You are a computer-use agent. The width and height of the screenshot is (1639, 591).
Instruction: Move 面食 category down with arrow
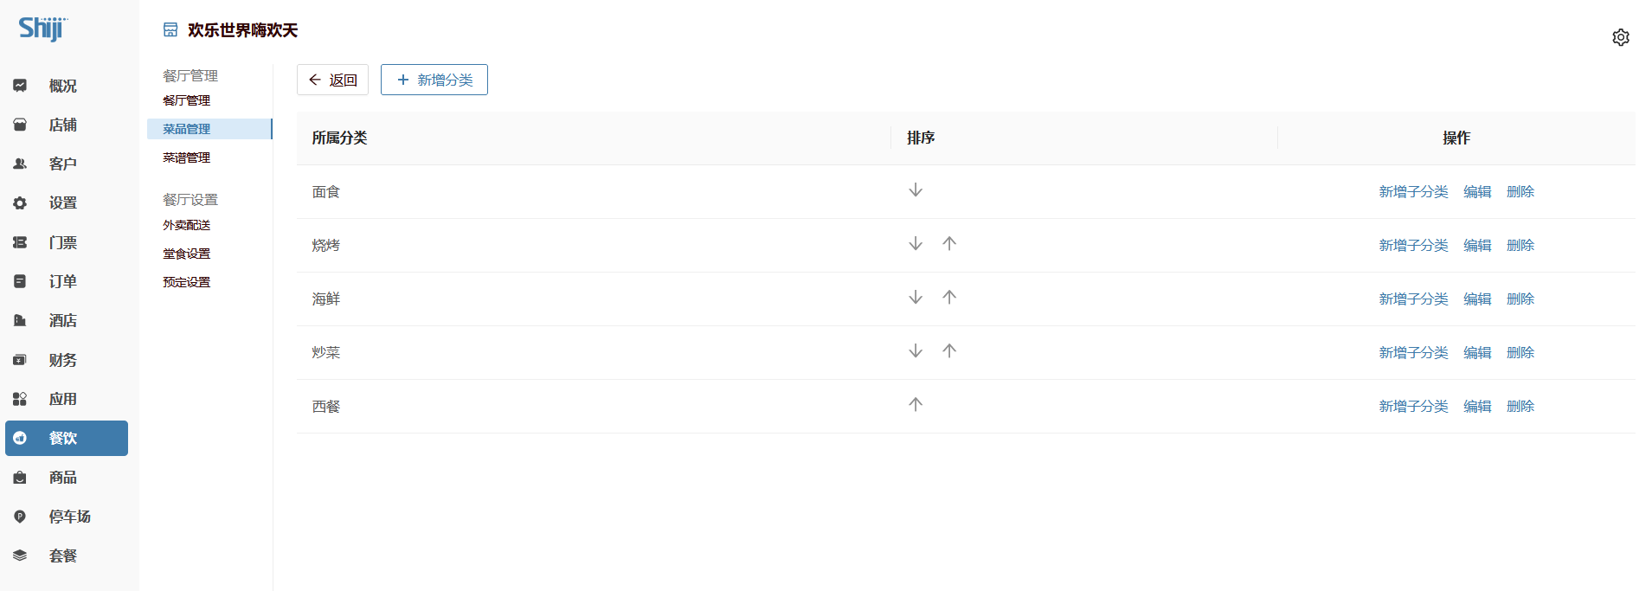pos(916,190)
